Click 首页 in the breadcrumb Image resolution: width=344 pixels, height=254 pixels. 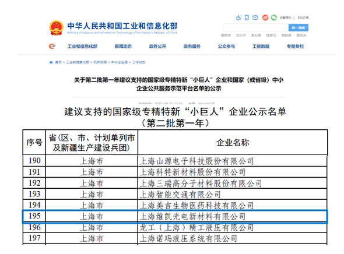coord(58,62)
